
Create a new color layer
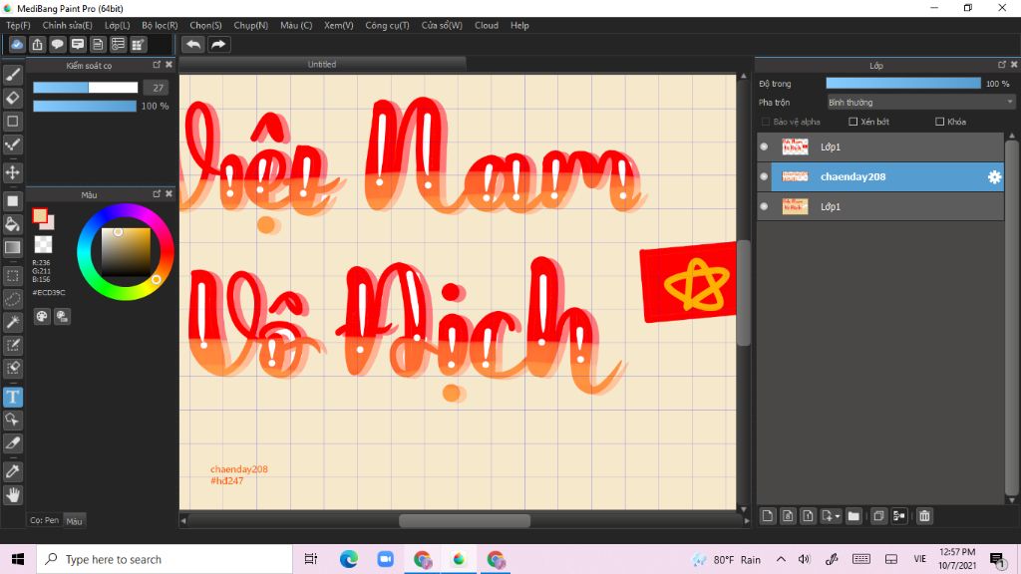(x=768, y=516)
